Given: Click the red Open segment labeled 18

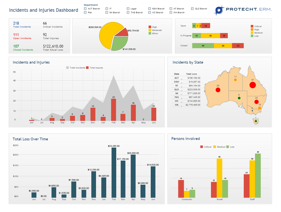Looking at the screenshot, I should click(x=206, y=26).
